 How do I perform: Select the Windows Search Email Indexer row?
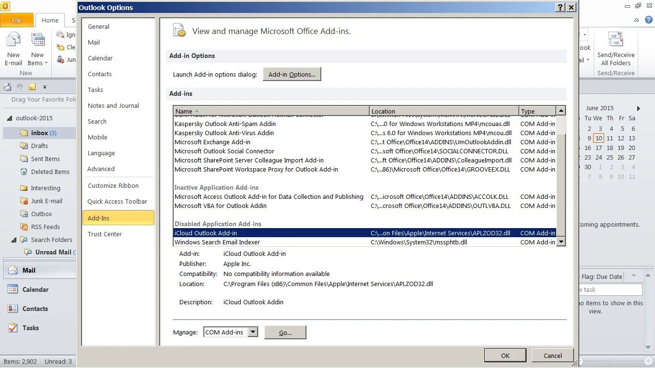click(365, 242)
